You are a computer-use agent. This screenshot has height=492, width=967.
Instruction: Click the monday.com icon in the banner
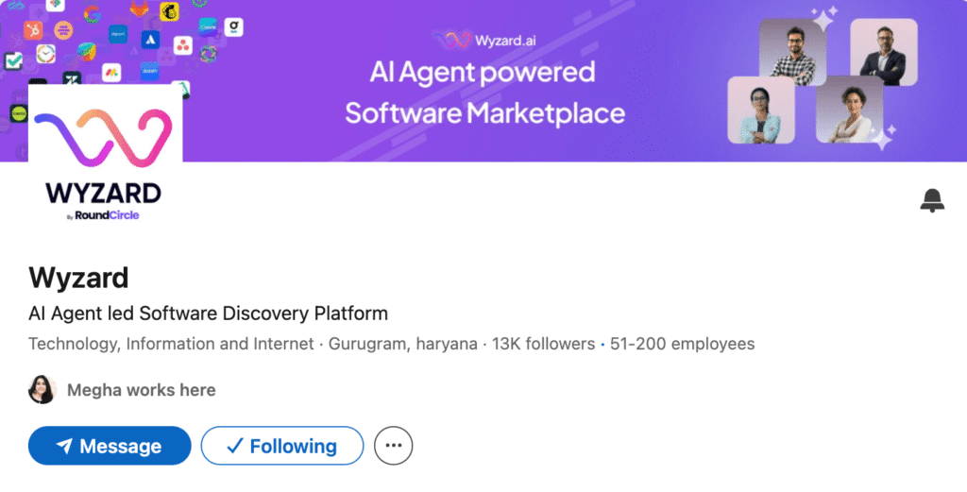pos(111,73)
